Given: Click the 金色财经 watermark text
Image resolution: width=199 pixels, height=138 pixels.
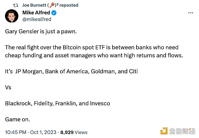Looking at the screenshot, I should [182, 131].
